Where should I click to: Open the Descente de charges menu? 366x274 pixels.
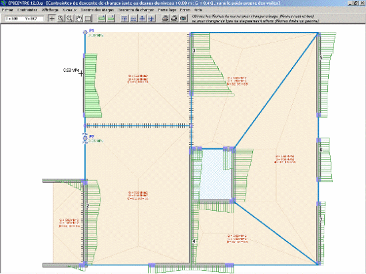136,10
